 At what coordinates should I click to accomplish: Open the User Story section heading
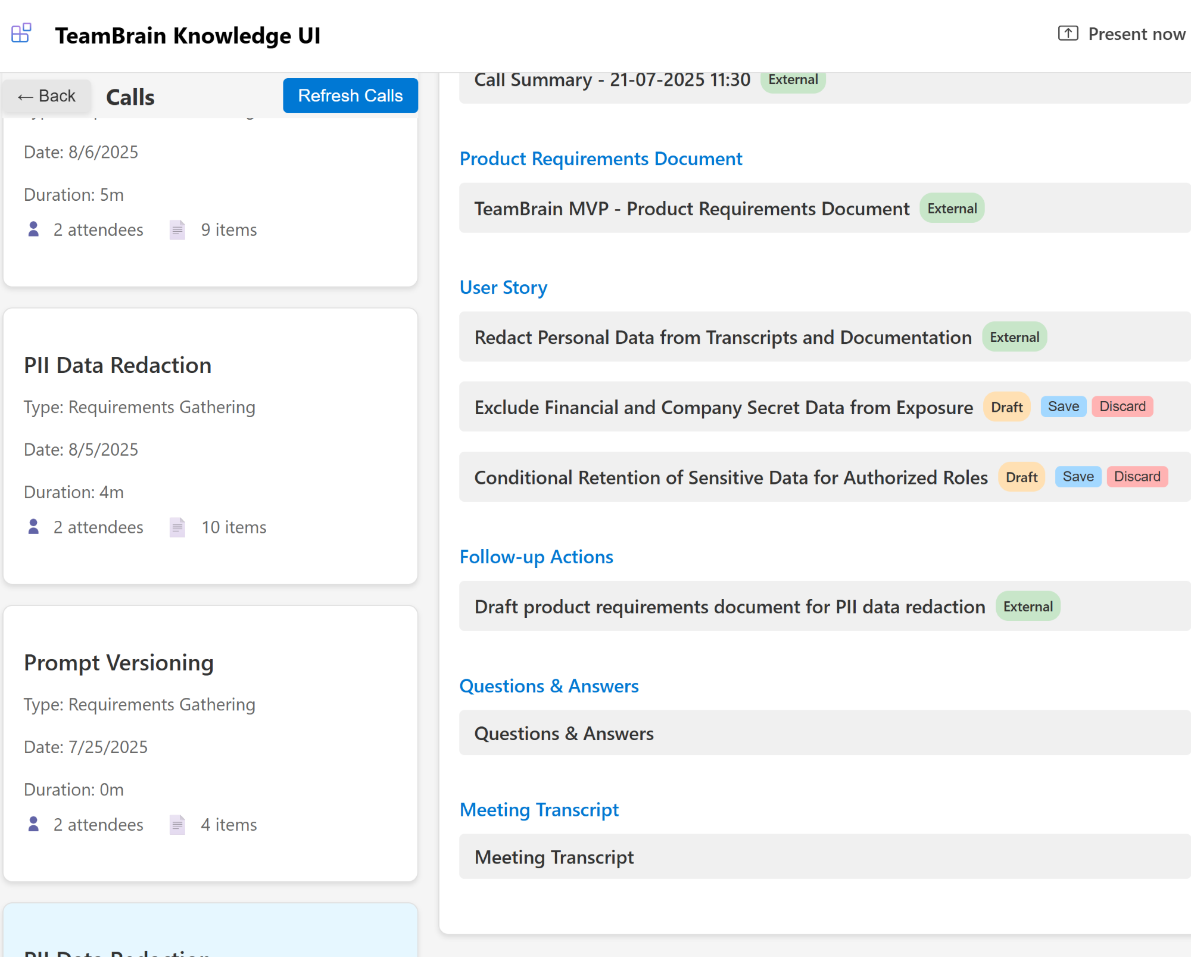pos(503,287)
